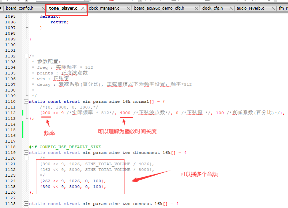Place cursor on the value 4000
288x208 pixels.
click(x=125, y=113)
